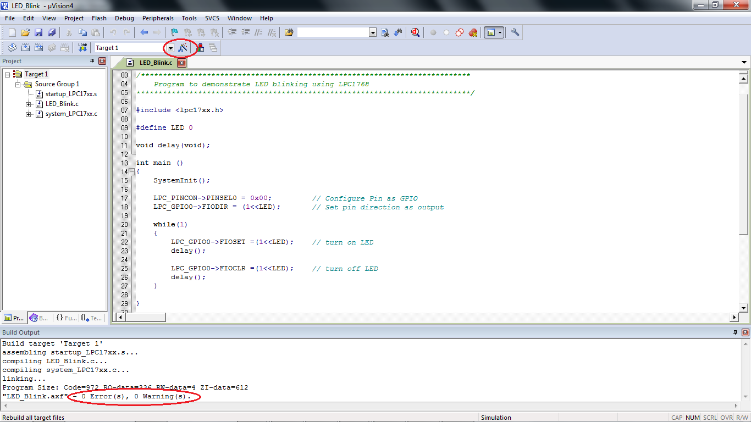Viewport: 751px width, 422px height.
Task: Open the Manage Components icon
Action: point(200,48)
